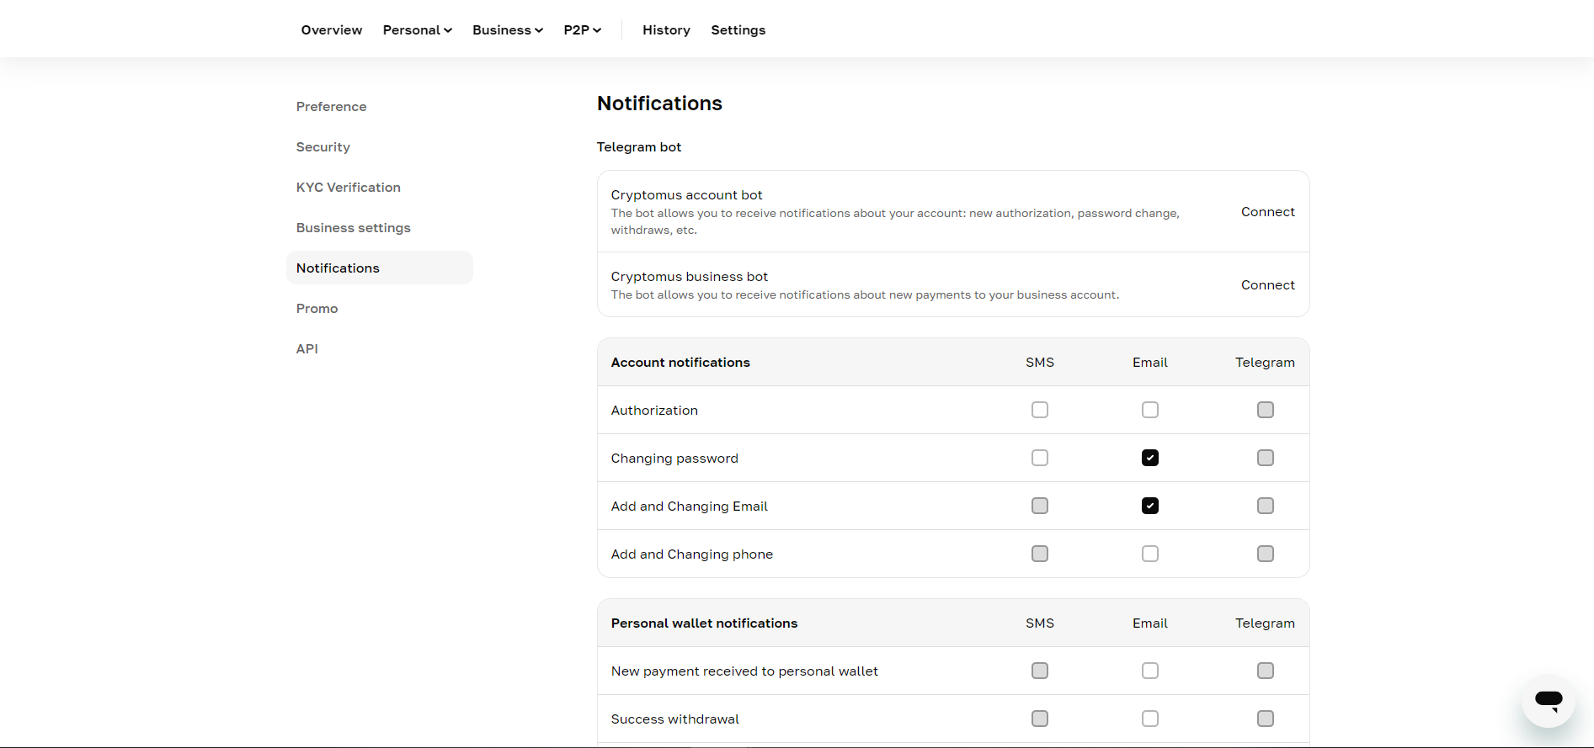Click the Success withdrawal row label

tap(675, 719)
